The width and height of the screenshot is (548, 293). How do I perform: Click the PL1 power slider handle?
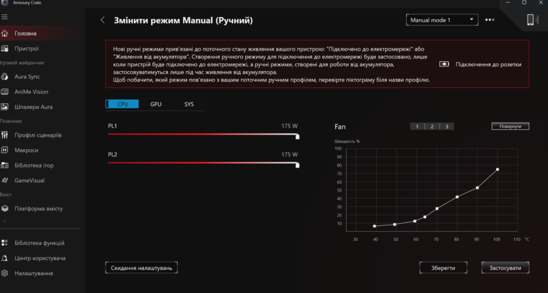click(297, 137)
